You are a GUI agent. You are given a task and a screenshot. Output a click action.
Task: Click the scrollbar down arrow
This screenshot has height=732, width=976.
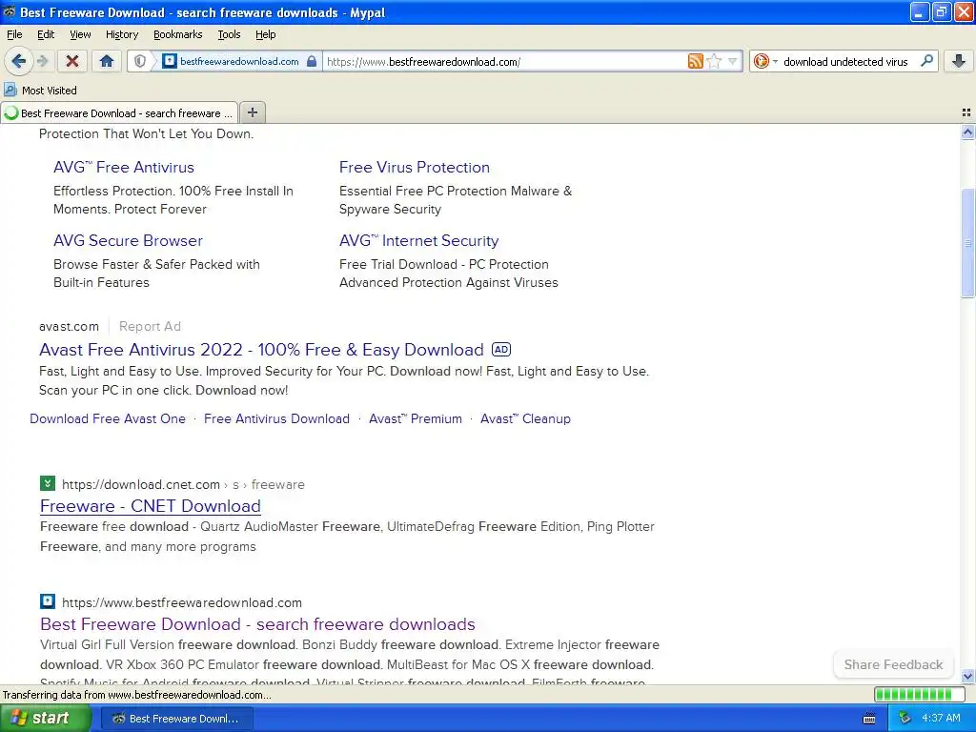pos(968,676)
